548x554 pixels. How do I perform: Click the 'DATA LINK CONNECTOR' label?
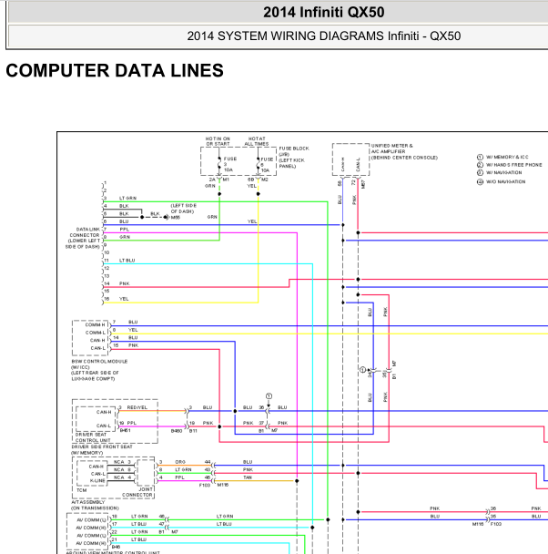86,232
